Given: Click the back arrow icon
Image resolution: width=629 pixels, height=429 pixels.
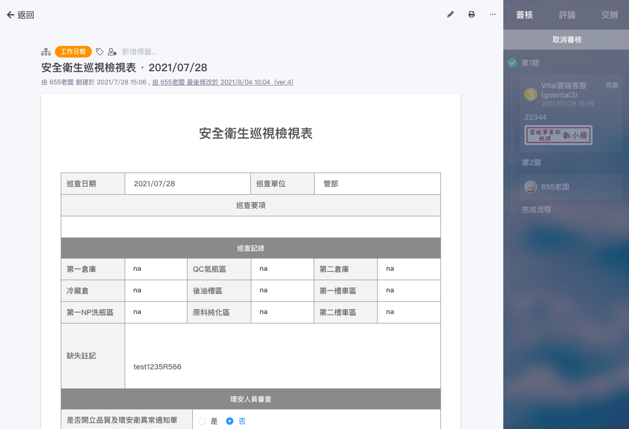Looking at the screenshot, I should pyautogui.click(x=10, y=15).
